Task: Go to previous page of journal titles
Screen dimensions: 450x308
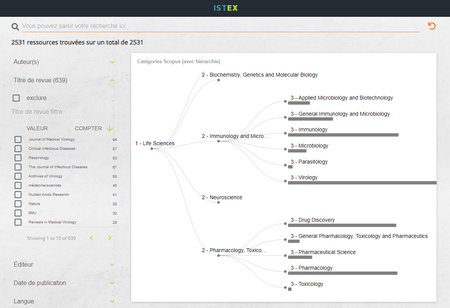Action: pyautogui.click(x=91, y=238)
